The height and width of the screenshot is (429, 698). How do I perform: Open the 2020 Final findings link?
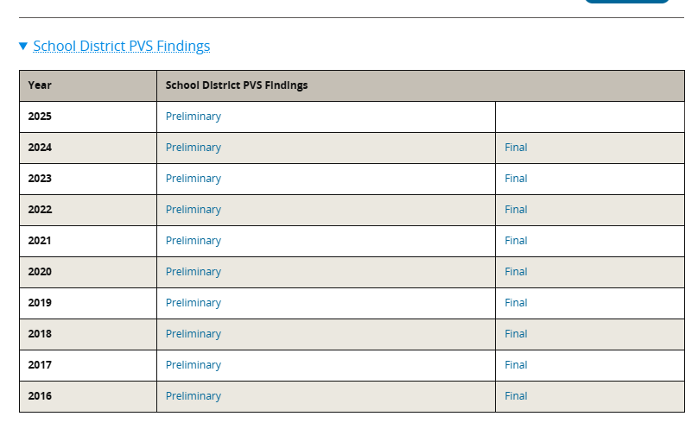pyautogui.click(x=516, y=272)
